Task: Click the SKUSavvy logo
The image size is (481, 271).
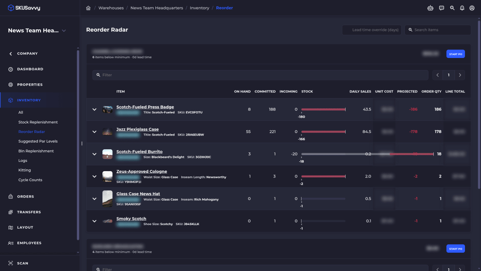Action: point(24,8)
